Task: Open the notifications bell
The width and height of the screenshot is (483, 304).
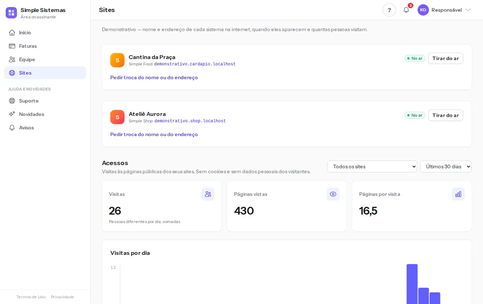Action: pyautogui.click(x=406, y=10)
